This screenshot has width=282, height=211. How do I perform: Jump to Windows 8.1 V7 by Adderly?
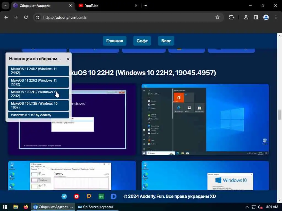[x=39, y=115]
